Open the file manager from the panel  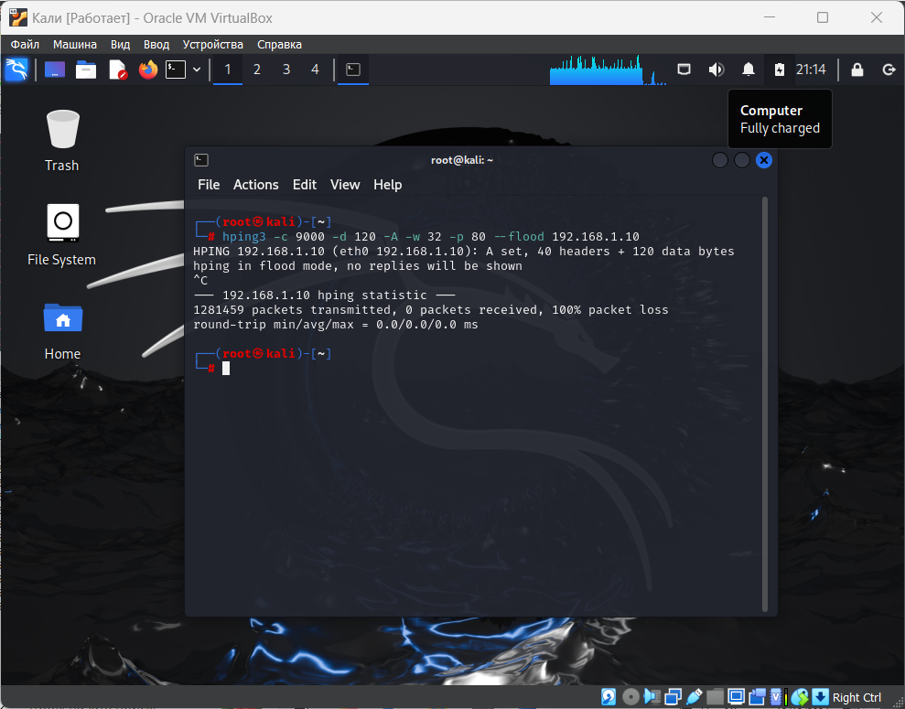tap(86, 70)
